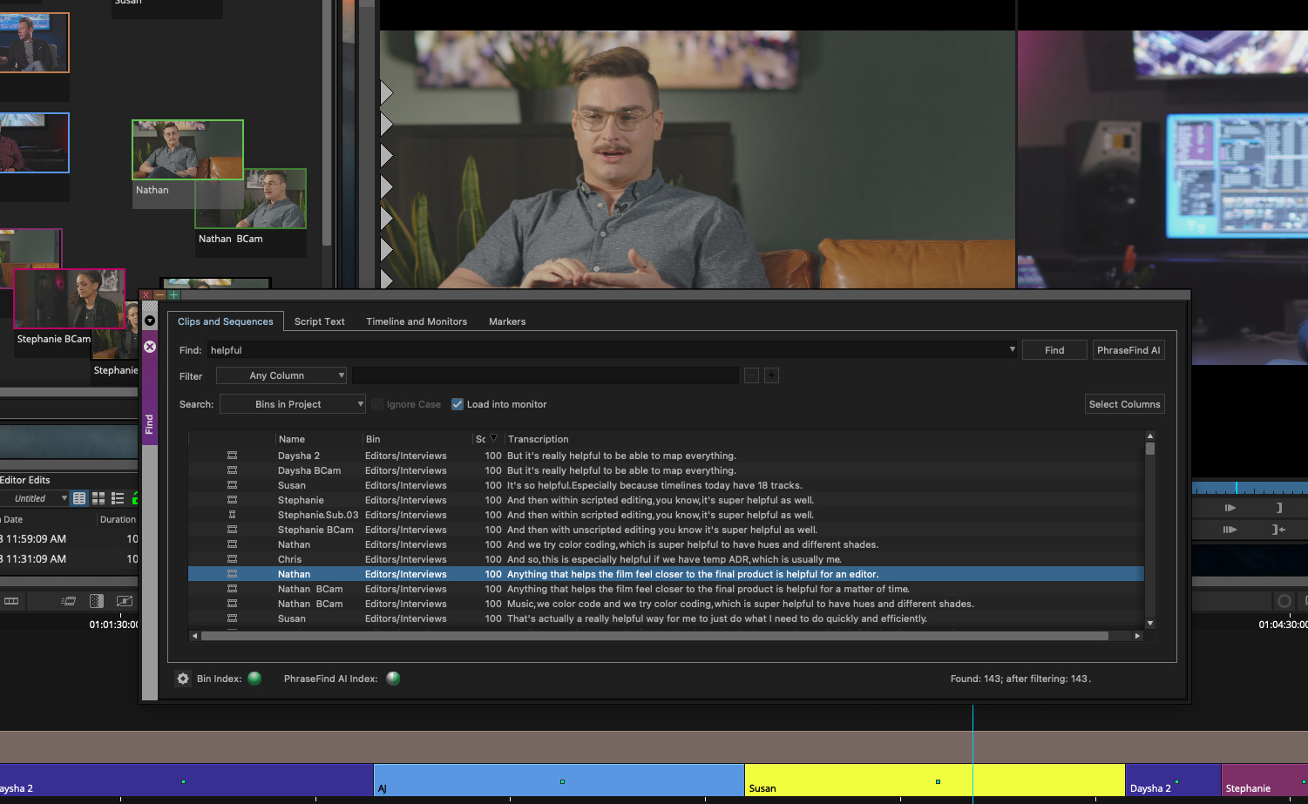
Task: Open the Bins in Project search dropdown
Action: [x=292, y=404]
